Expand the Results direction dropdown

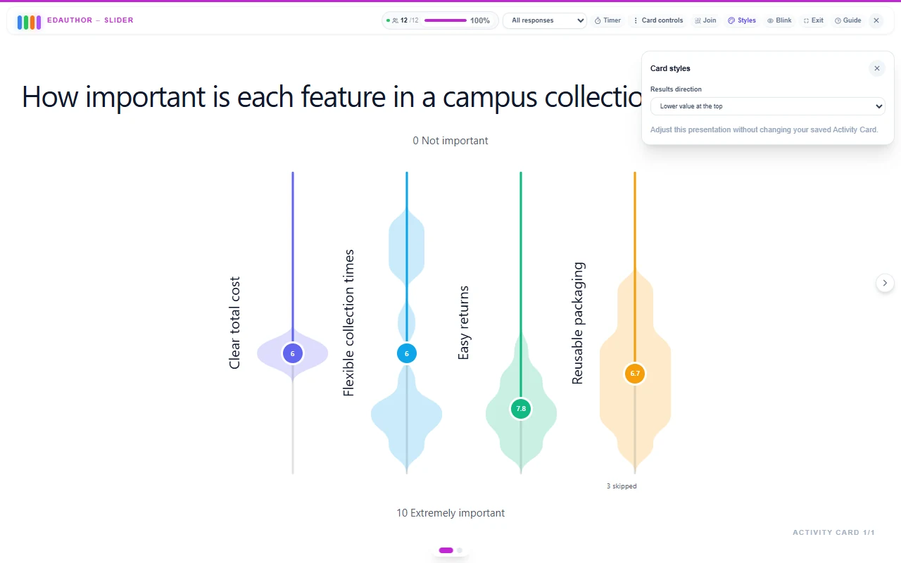tap(768, 106)
